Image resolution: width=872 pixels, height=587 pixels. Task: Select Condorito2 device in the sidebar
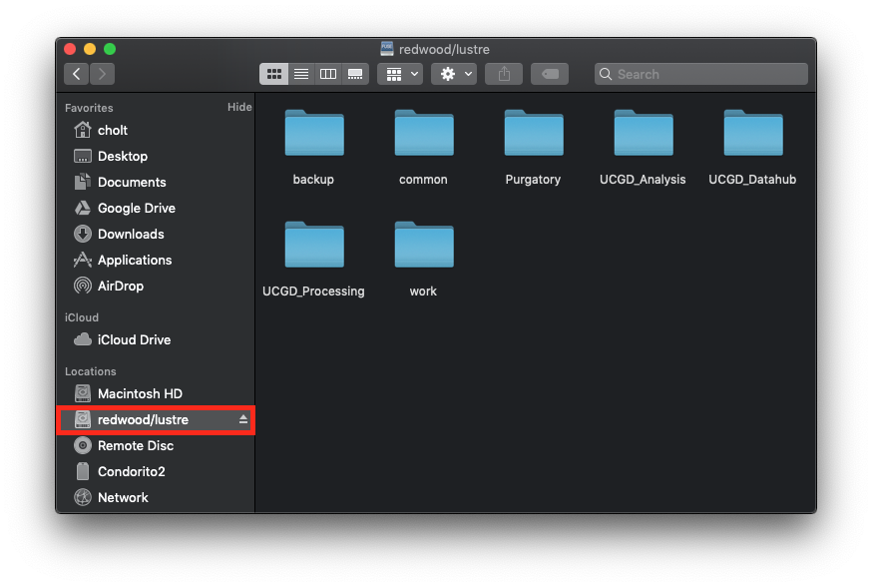[156, 472]
